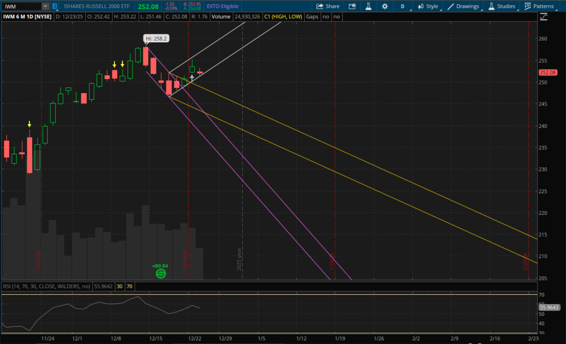Image resolution: width=566 pixels, height=344 pixels.
Task: Click the drawing set icon above price axis
Action: coord(543,17)
